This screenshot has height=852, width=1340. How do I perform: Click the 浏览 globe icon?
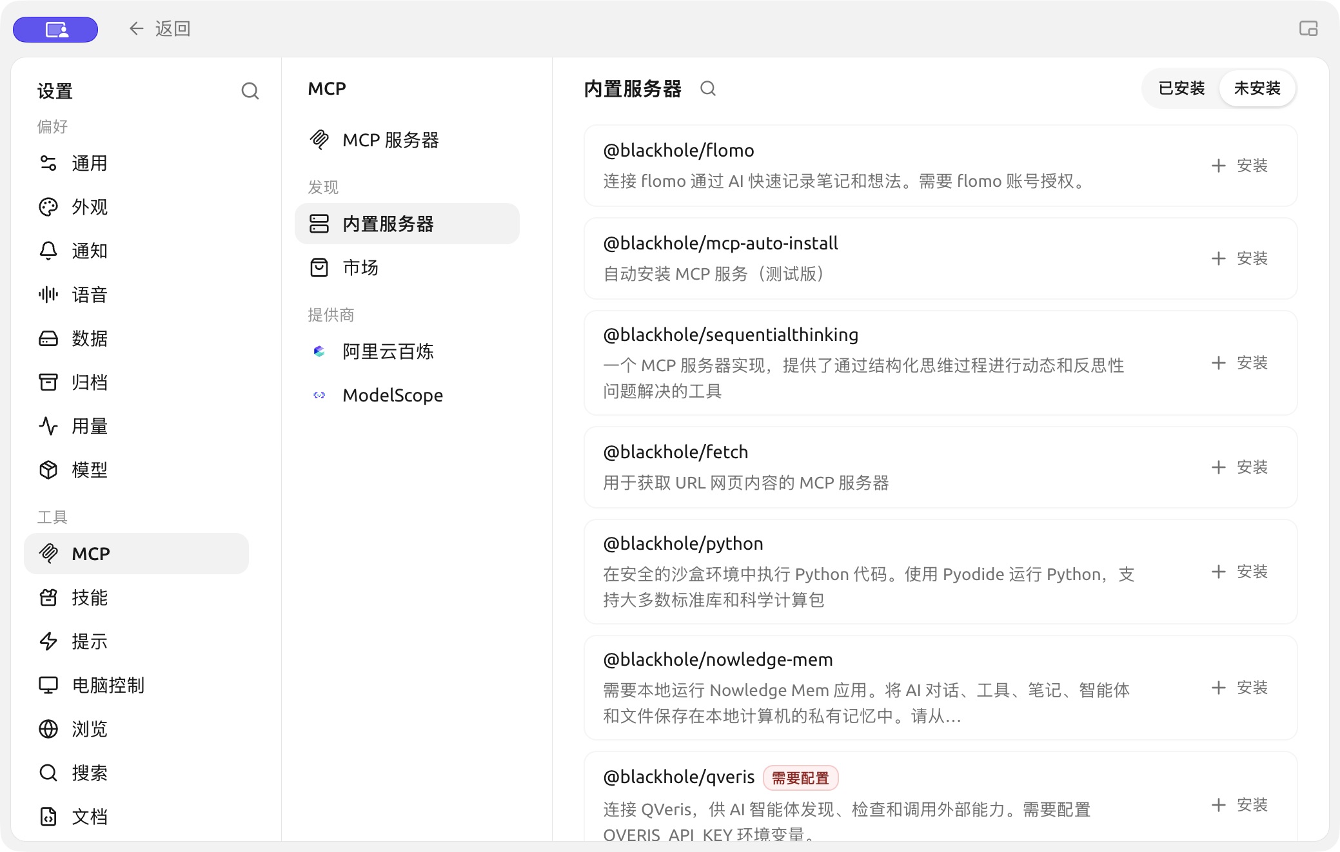point(48,729)
